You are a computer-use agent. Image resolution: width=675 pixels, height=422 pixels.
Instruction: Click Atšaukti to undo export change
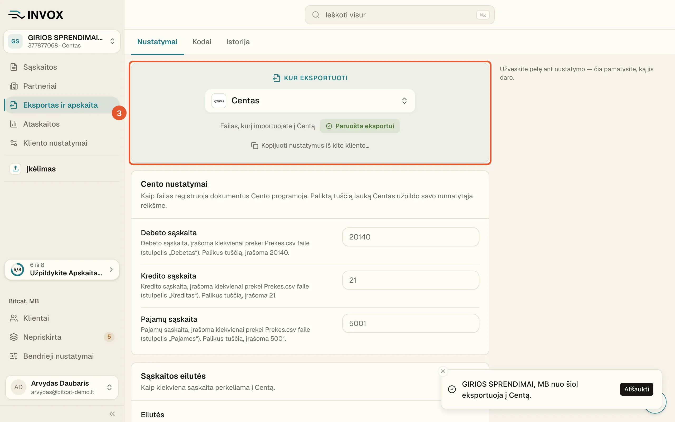[x=637, y=389]
